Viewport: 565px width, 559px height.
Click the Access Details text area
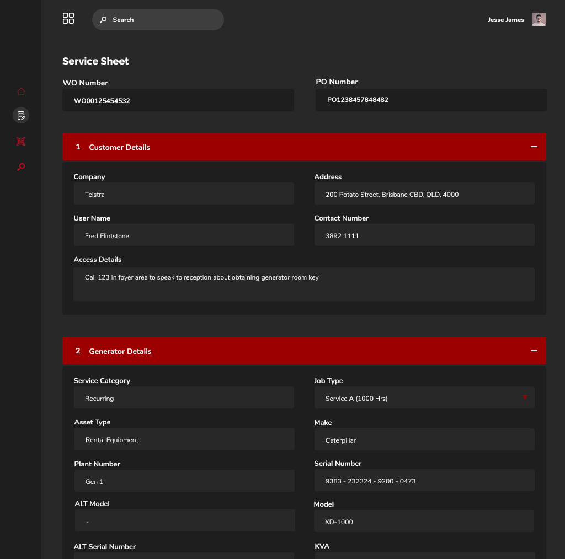tap(304, 284)
